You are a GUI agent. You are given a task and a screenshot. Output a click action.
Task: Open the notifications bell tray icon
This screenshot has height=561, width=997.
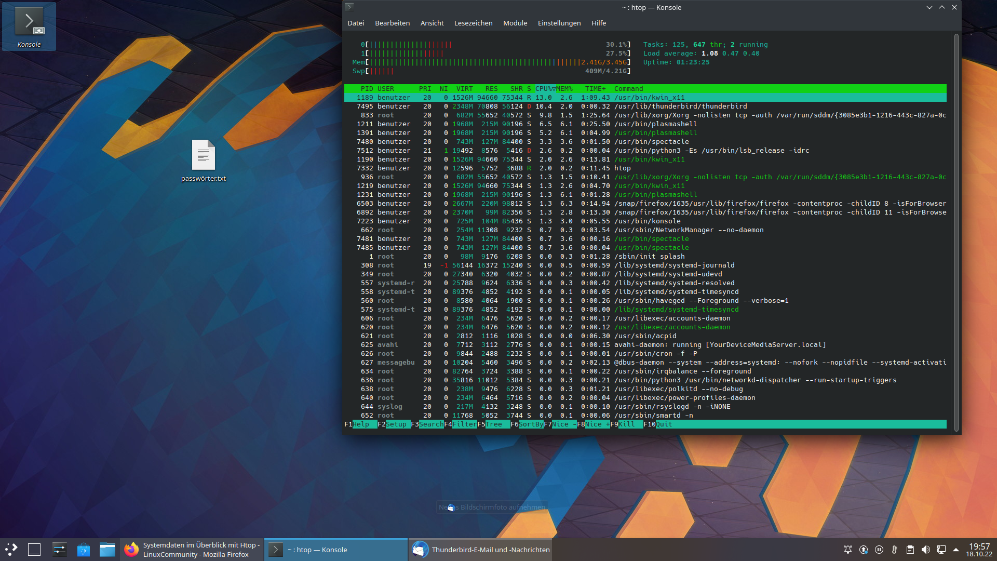point(848,550)
